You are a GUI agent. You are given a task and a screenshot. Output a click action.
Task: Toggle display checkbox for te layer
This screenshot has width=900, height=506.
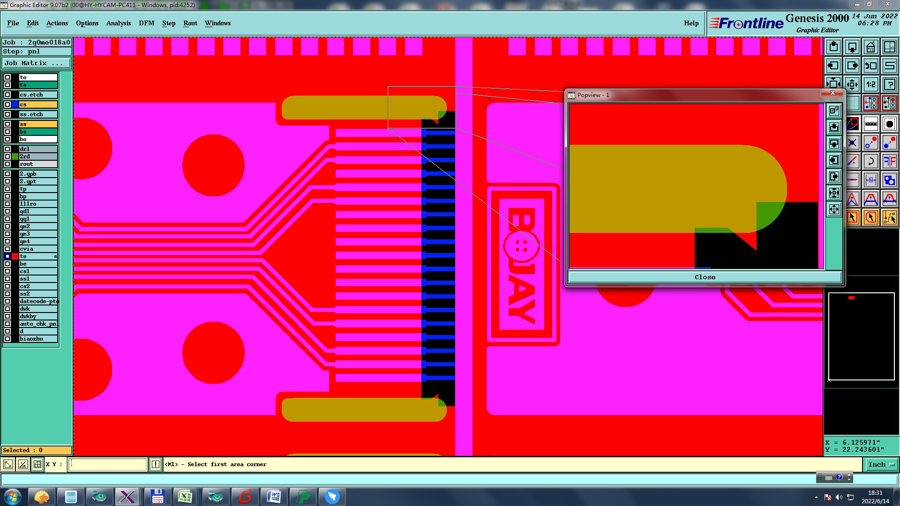pos(7,256)
